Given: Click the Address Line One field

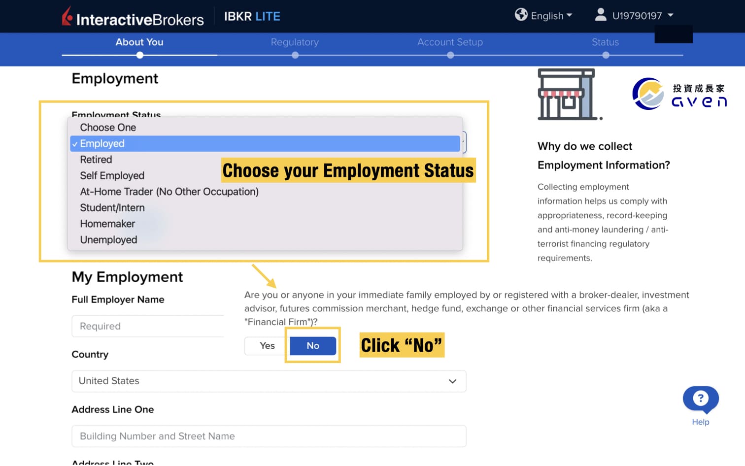Looking at the screenshot, I should [269, 436].
